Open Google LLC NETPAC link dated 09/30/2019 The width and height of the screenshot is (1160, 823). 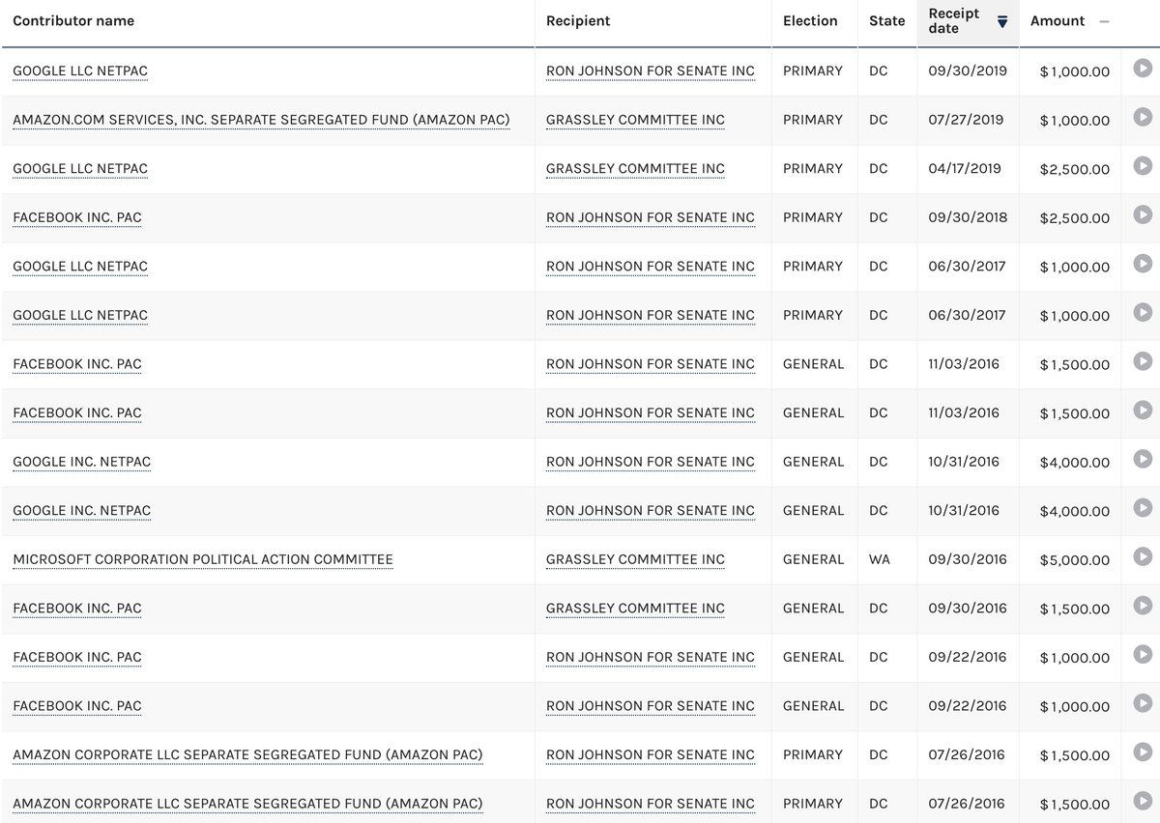pyautogui.click(x=80, y=71)
